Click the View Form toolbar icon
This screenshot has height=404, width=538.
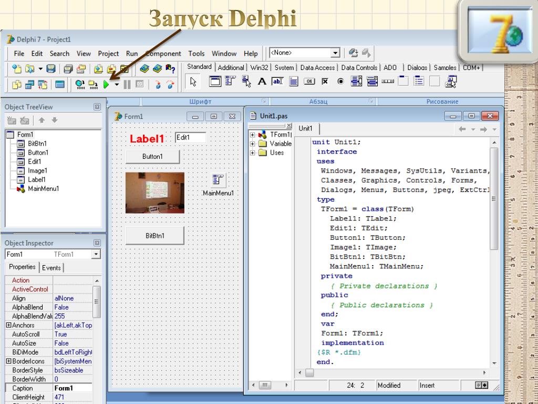click(x=29, y=85)
